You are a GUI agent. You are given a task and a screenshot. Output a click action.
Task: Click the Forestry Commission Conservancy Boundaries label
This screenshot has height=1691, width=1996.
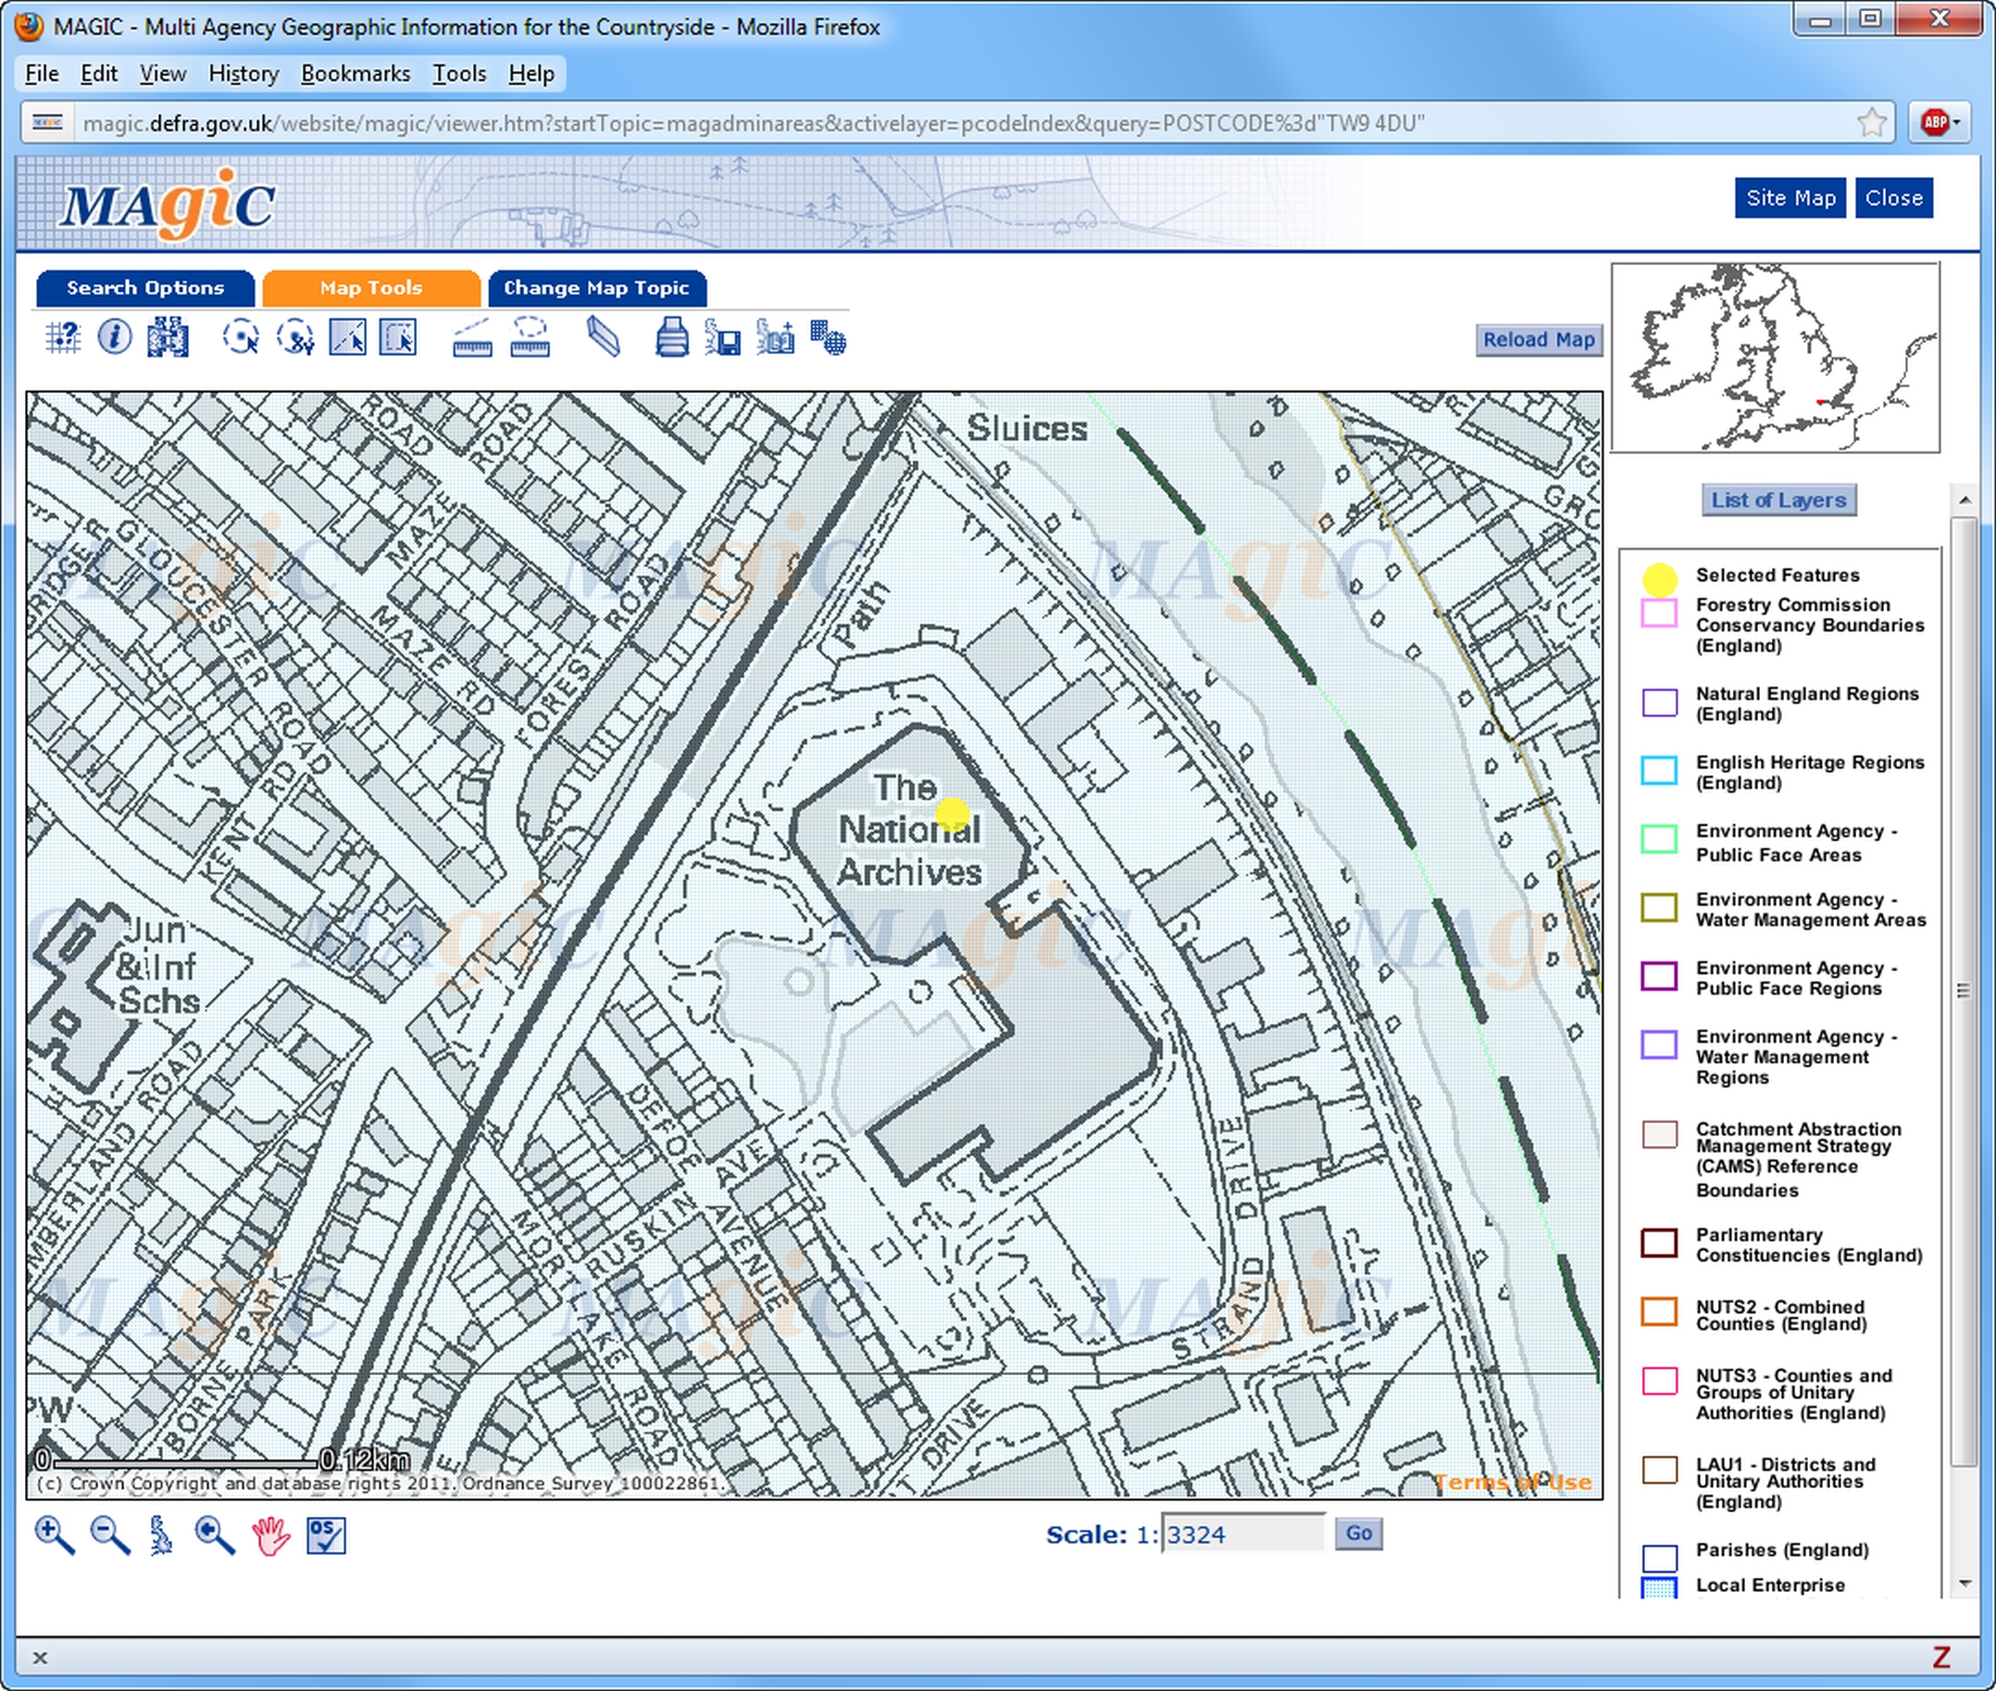(x=1809, y=625)
